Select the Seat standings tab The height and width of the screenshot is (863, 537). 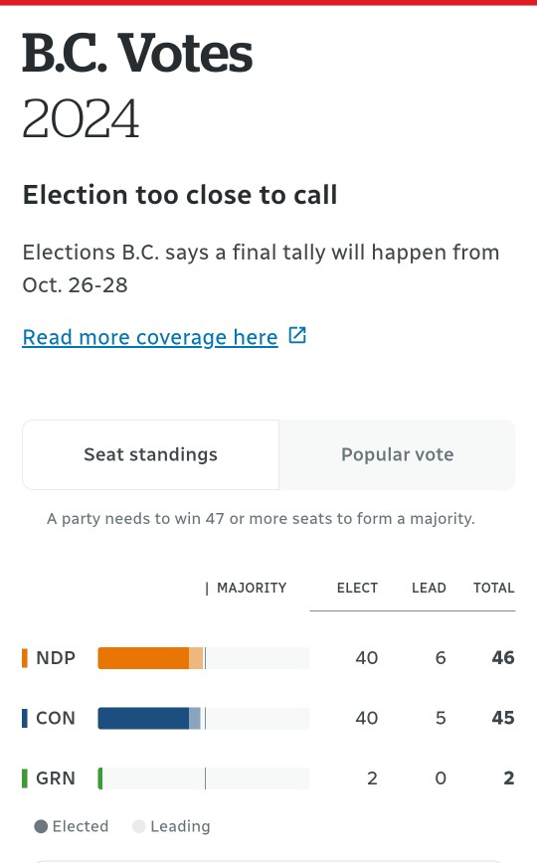pos(150,454)
